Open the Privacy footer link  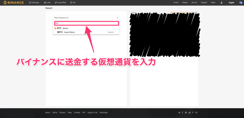(62, 113)
